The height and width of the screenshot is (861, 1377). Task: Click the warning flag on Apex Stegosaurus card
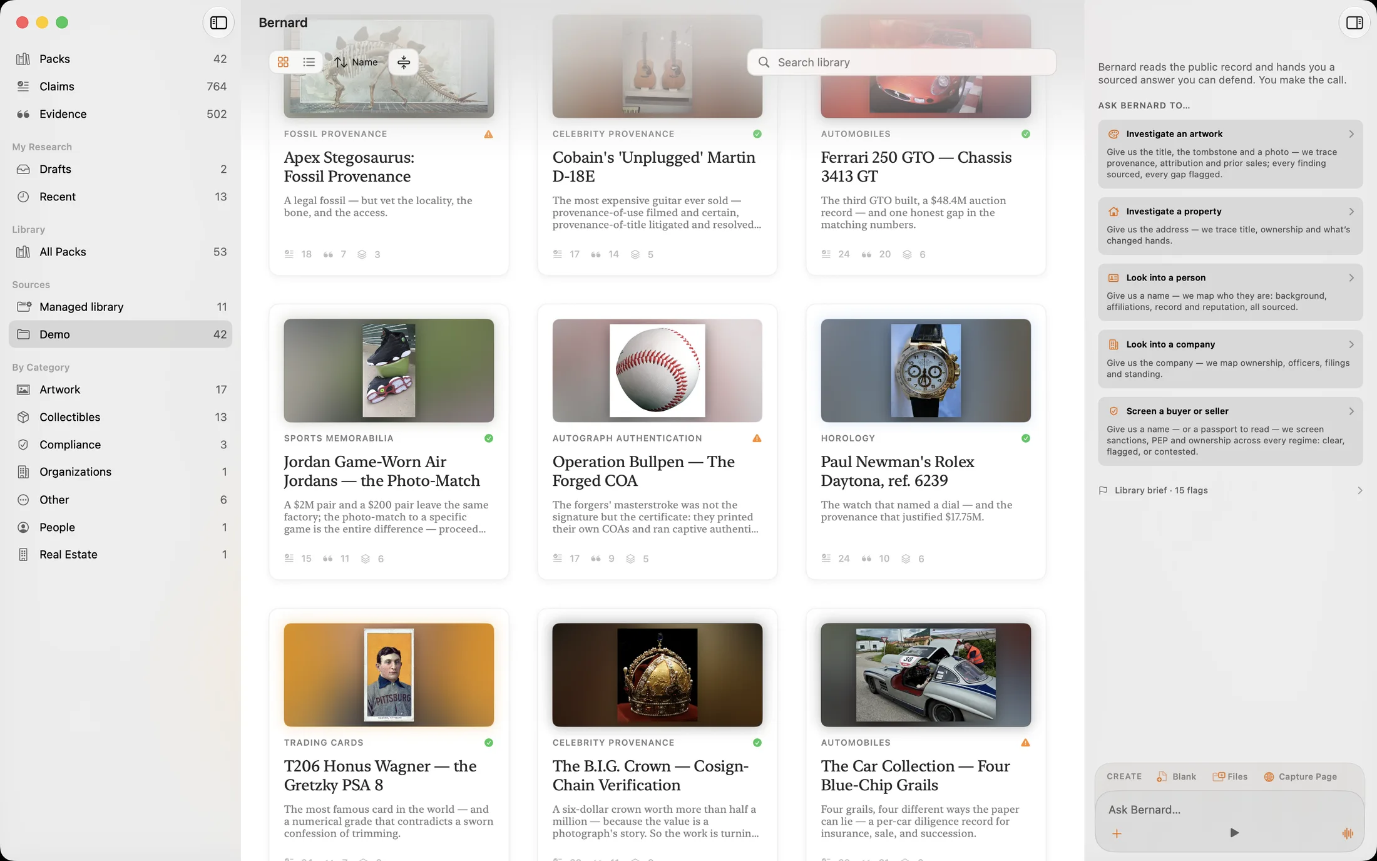[488, 134]
